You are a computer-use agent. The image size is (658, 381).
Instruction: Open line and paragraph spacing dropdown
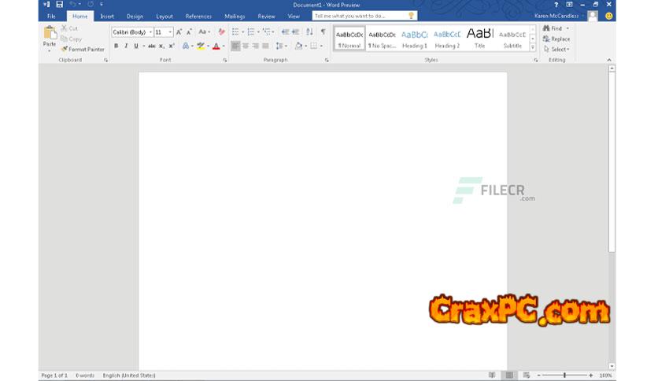(286, 46)
